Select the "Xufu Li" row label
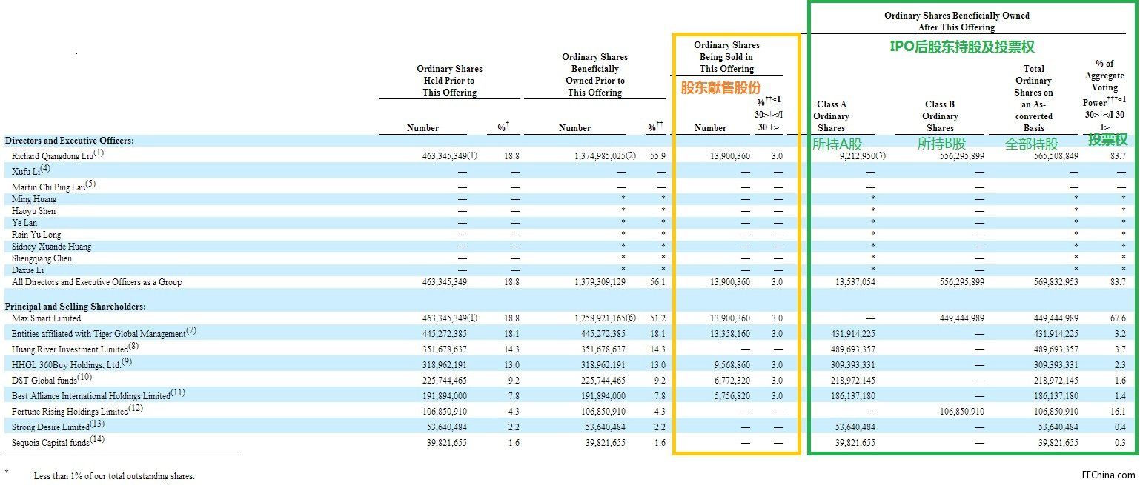Image resolution: width=1140 pixels, height=485 pixels. point(27,170)
